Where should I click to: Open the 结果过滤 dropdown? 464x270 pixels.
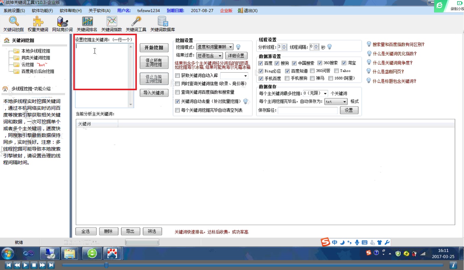[x=210, y=56]
